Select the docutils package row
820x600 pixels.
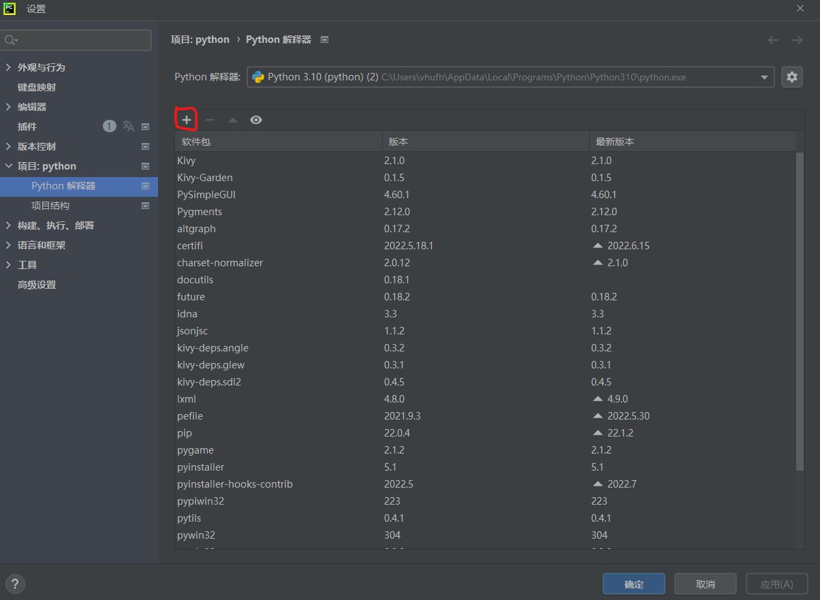[485, 280]
